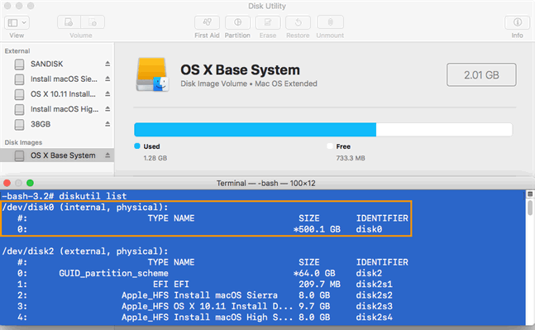Click the First Aid label text
This screenshot has height=330, width=535.
tap(207, 35)
